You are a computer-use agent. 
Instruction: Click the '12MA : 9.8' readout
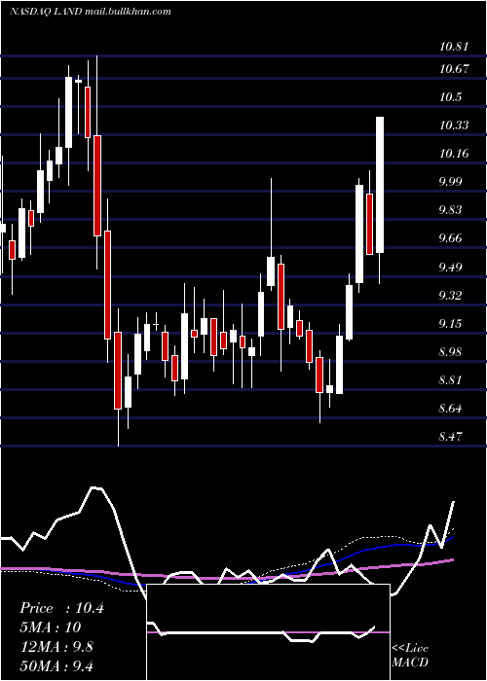pyautogui.click(x=56, y=647)
